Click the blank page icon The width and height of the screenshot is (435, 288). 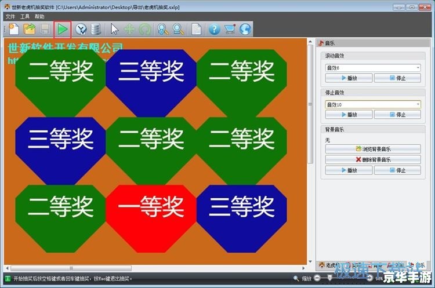[197, 29]
